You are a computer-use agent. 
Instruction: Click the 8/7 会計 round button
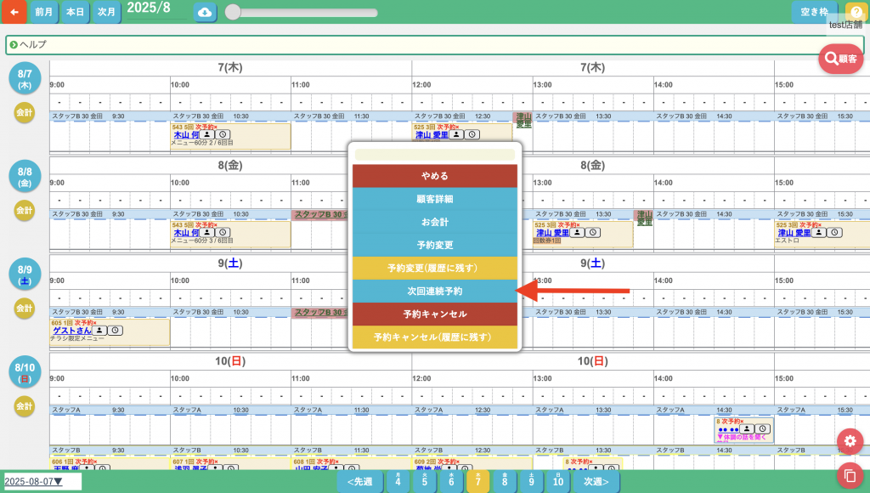pyautogui.click(x=25, y=111)
